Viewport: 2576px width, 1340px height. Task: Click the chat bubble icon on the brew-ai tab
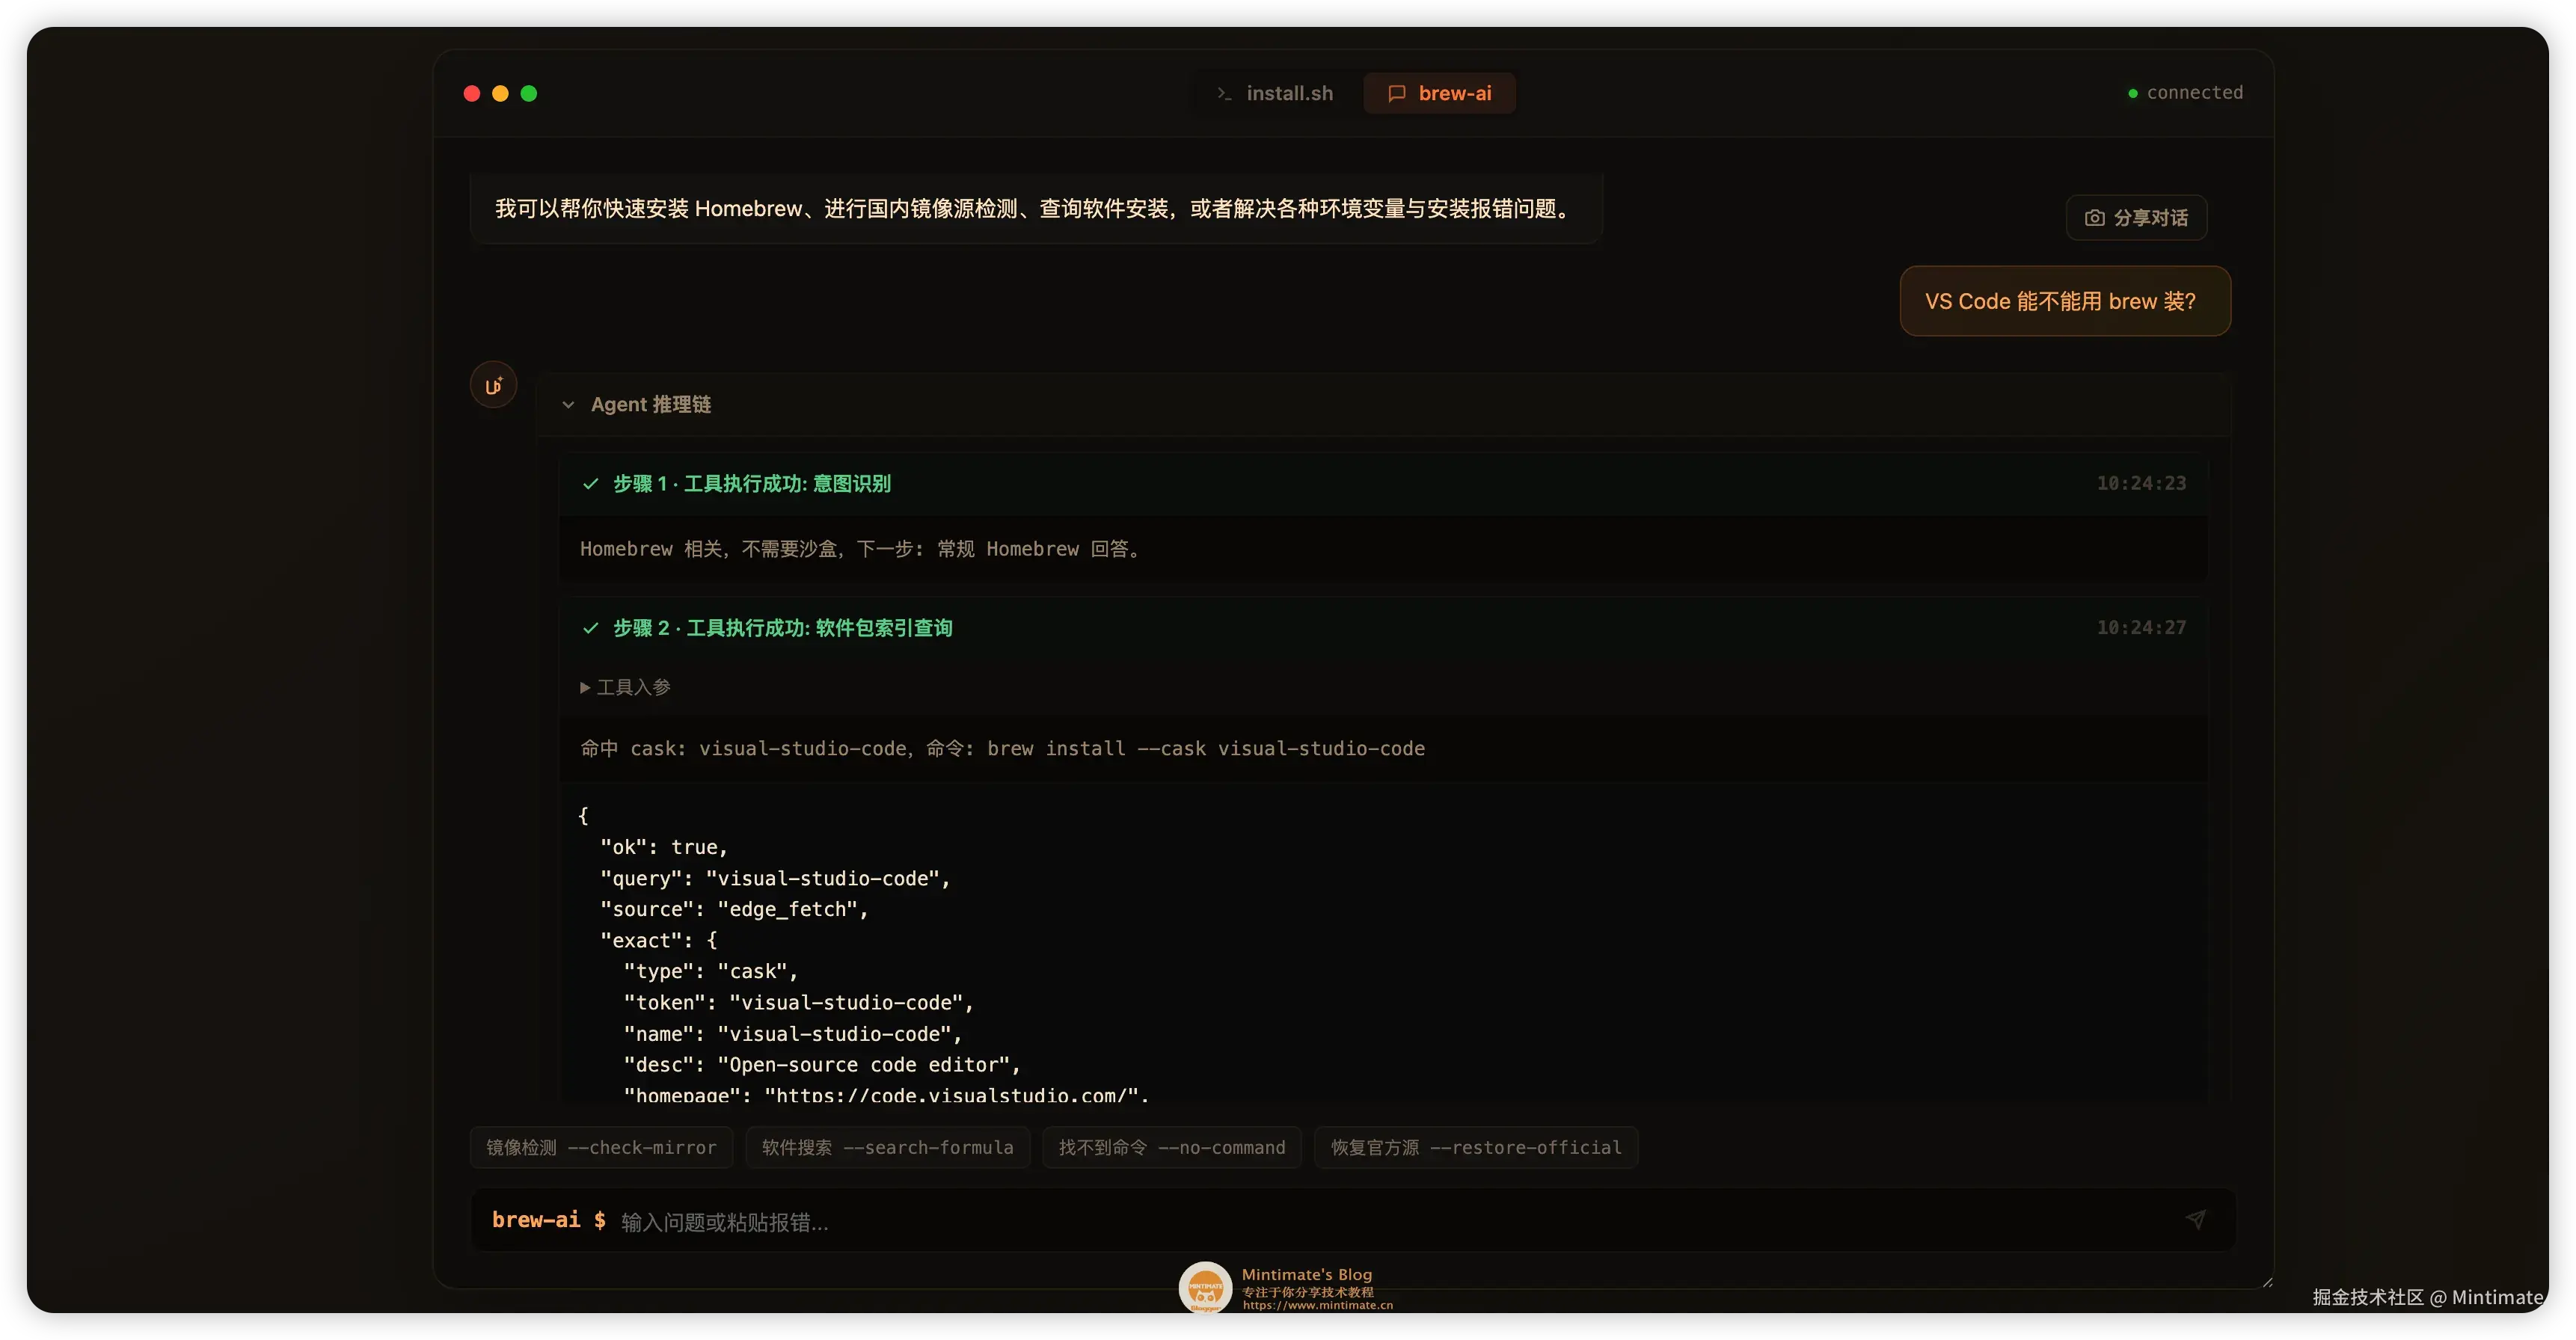[1397, 93]
